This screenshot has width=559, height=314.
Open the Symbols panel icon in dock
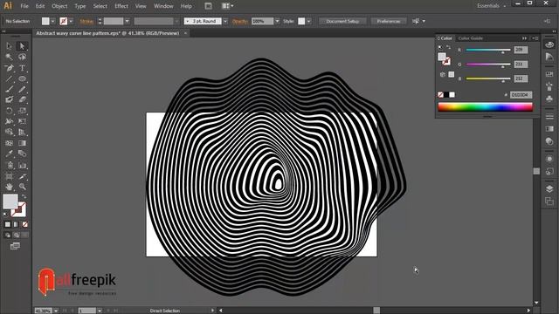549,99
